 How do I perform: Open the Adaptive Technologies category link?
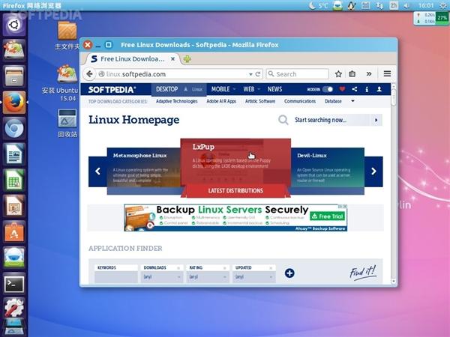point(176,100)
